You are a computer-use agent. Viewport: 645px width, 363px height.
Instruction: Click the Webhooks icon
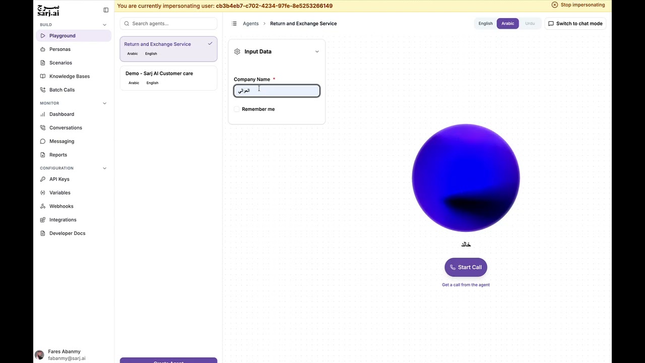(43, 206)
